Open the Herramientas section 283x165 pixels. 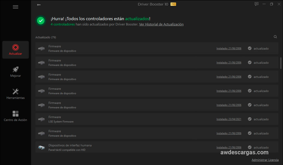[x=16, y=94]
